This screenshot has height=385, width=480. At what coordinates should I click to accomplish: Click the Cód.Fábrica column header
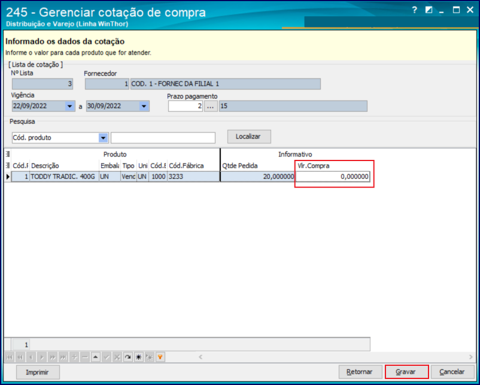click(193, 166)
